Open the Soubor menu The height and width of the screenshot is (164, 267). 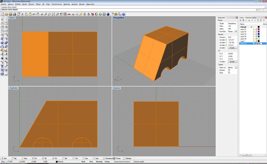click(3, 4)
